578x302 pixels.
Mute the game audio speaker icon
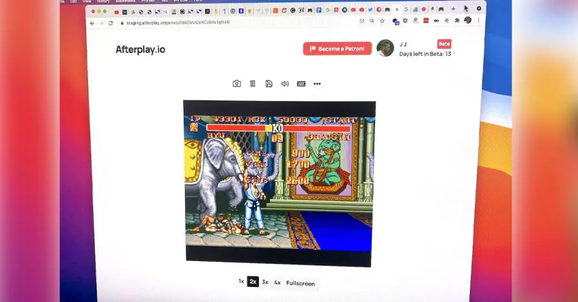pos(285,84)
